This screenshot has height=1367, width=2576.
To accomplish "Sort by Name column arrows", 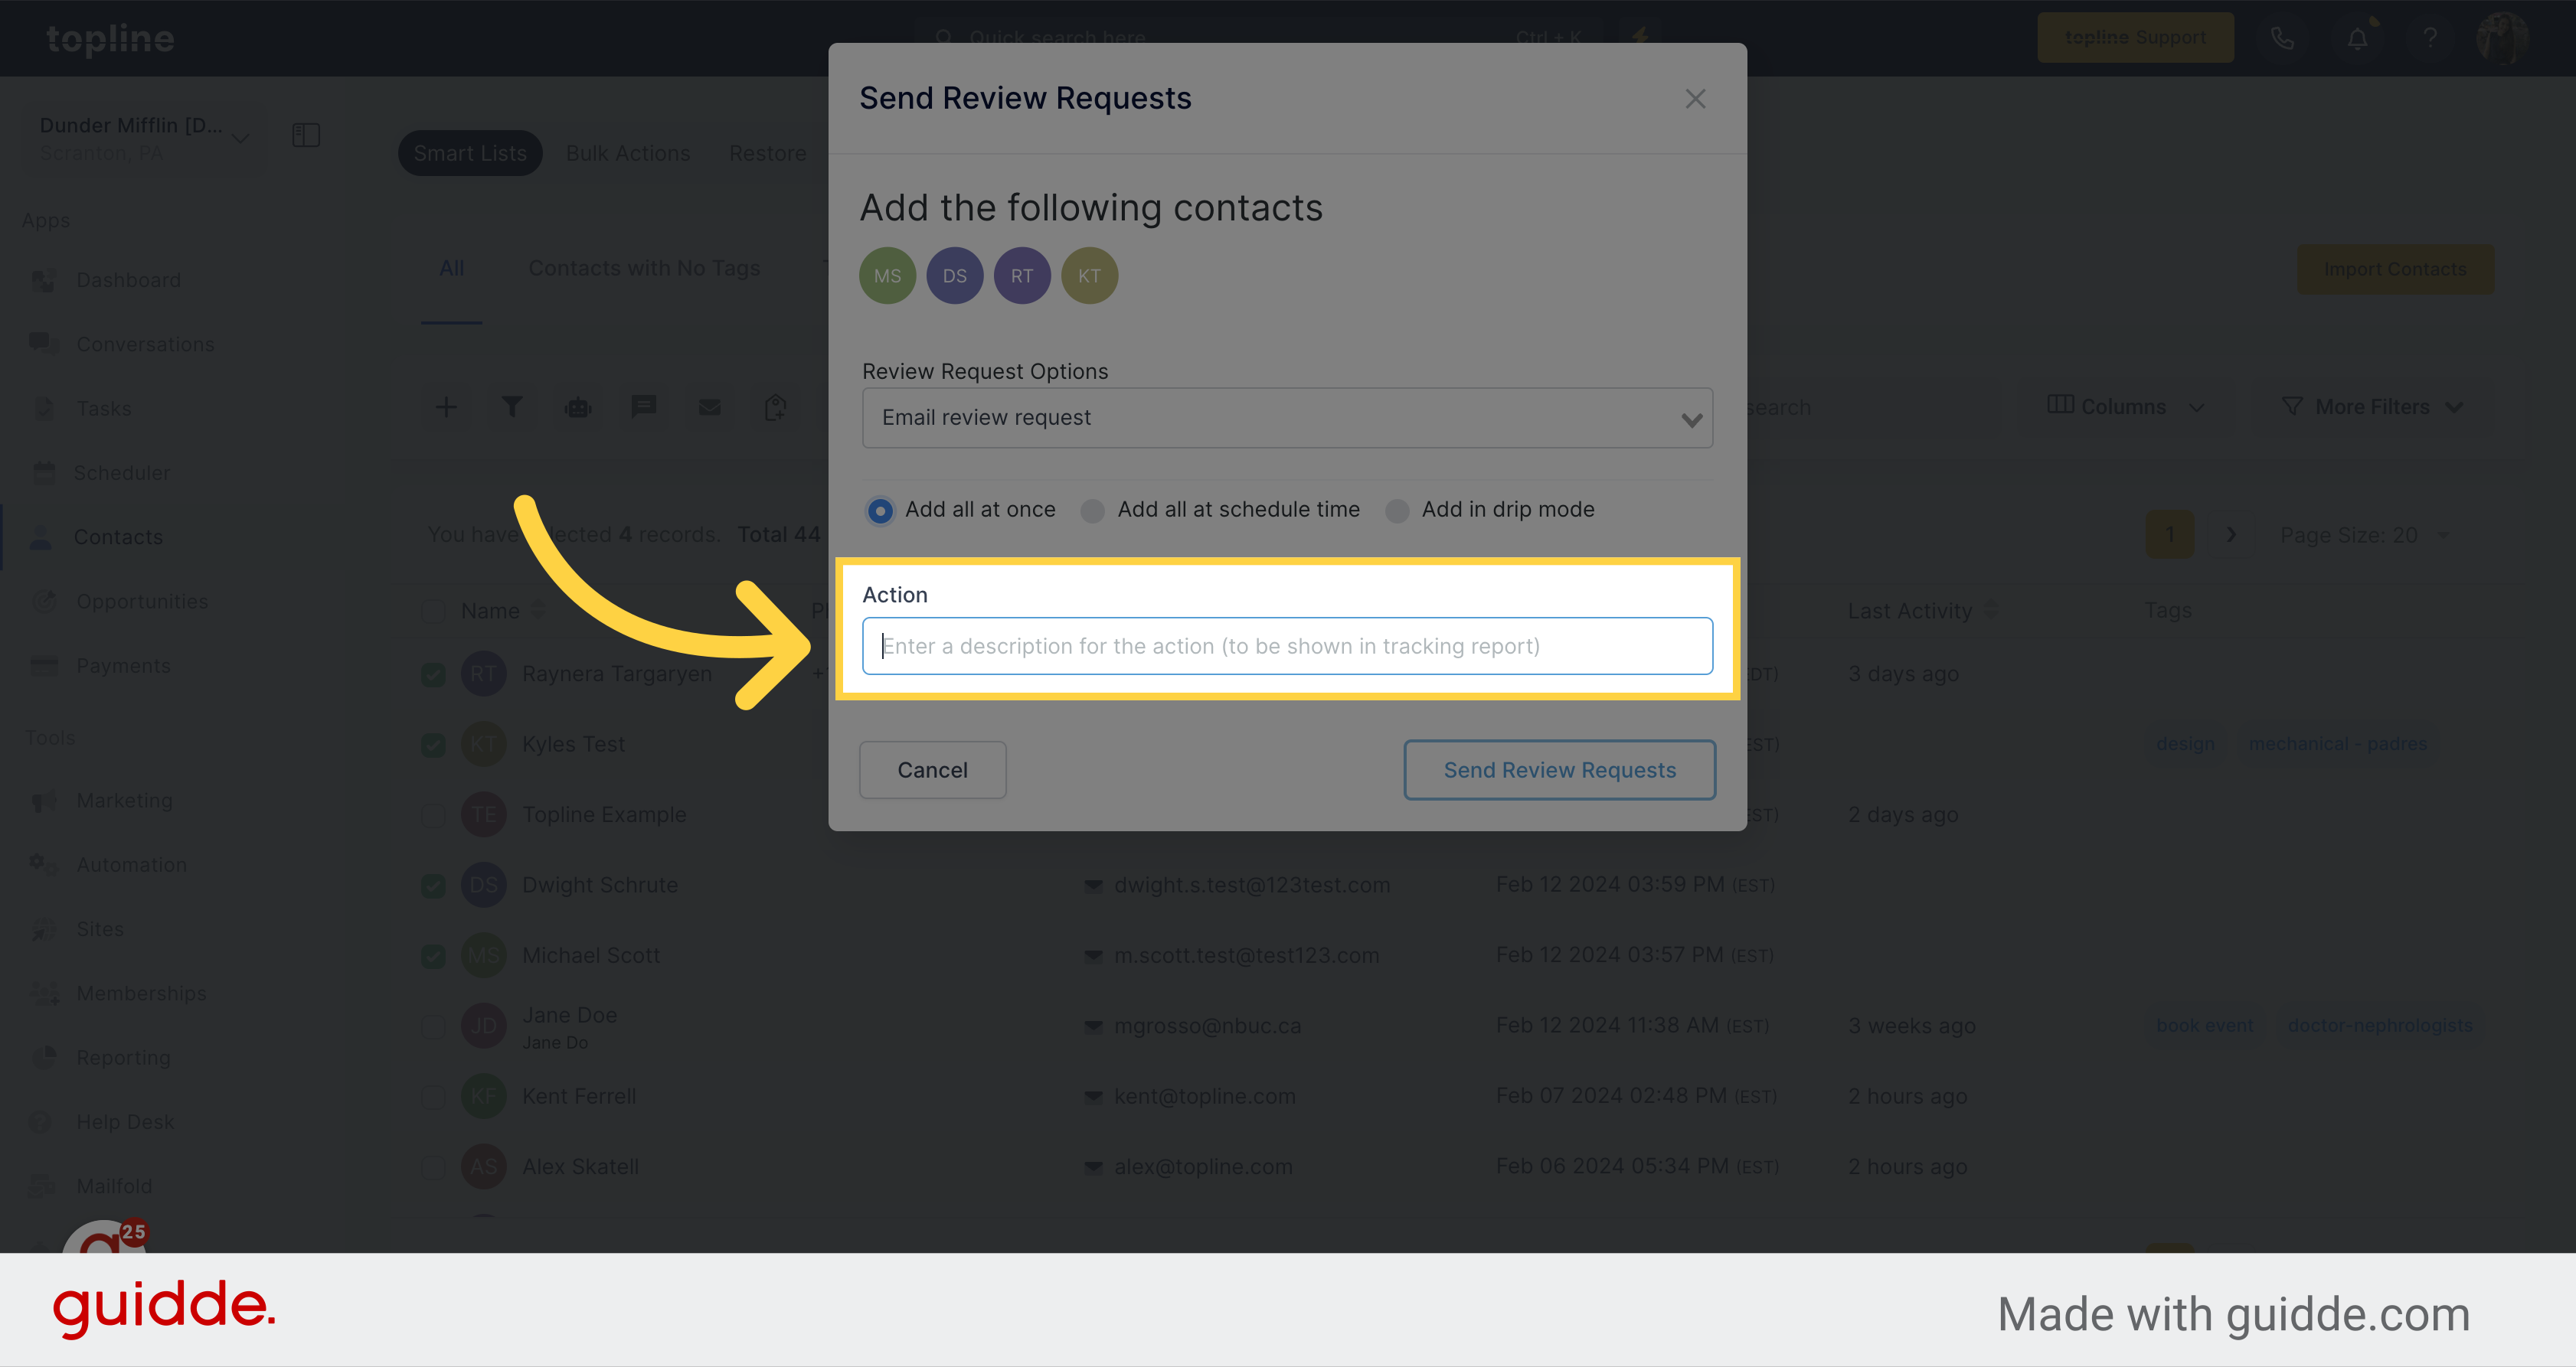I will [539, 611].
